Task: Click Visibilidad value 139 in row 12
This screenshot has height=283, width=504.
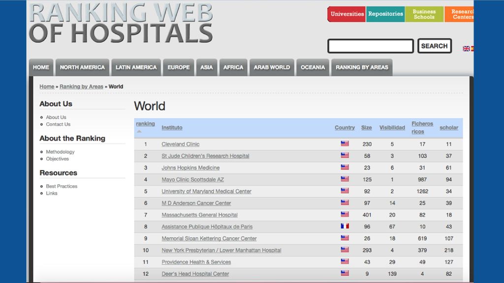Action: pos(392,274)
